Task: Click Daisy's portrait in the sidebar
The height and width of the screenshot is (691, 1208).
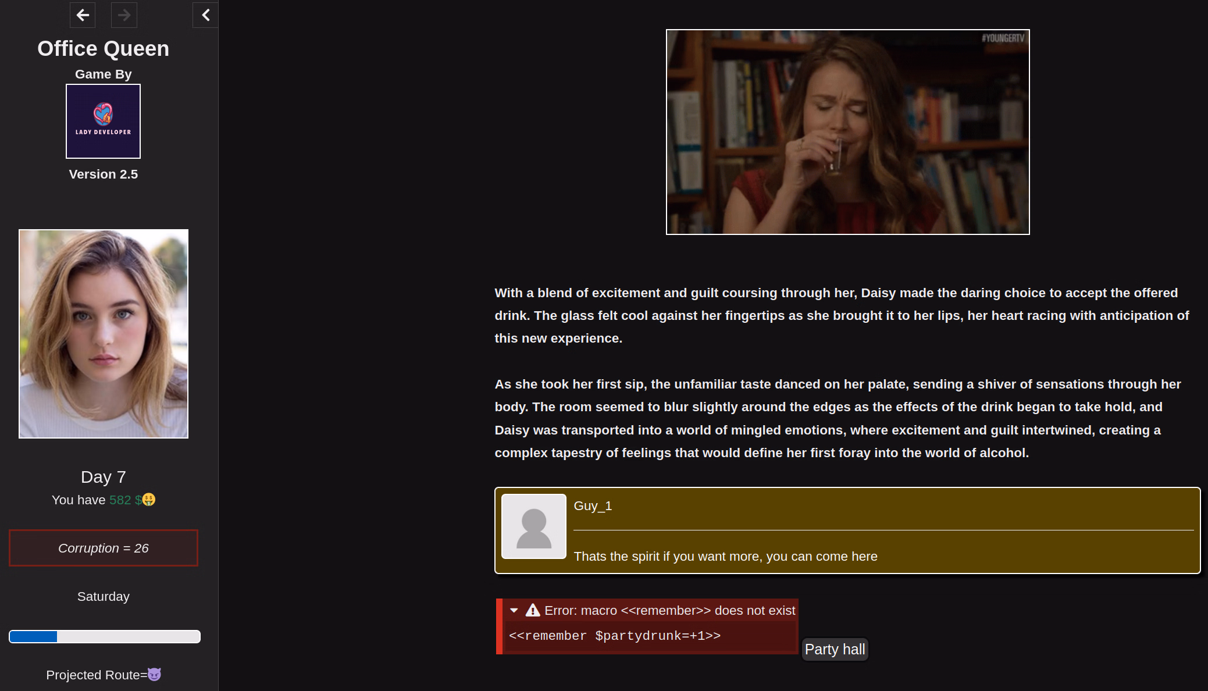Action: tap(104, 334)
